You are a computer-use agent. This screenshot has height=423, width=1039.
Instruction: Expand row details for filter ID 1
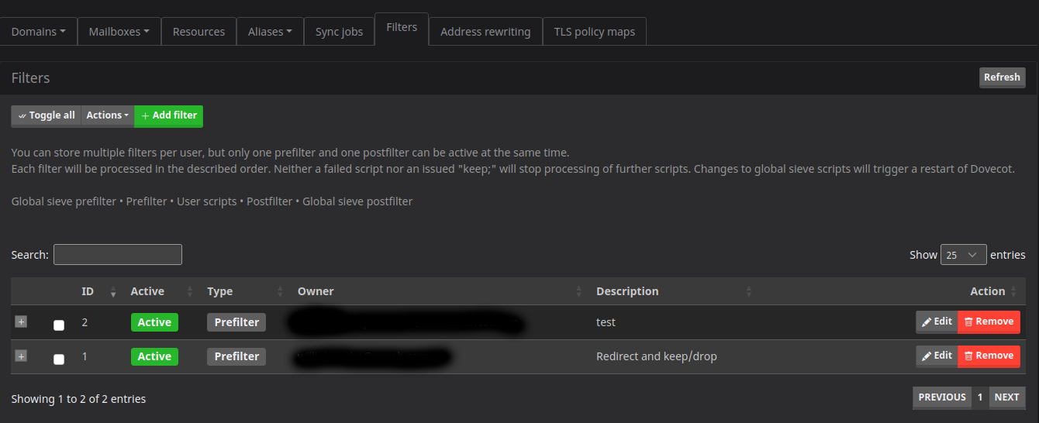click(x=21, y=356)
